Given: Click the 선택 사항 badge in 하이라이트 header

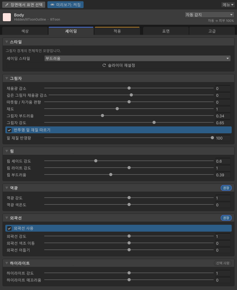Looking at the screenshot, I should point(223,263).
